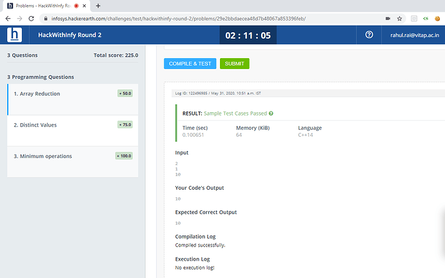Click the Execution Log heading
Viewport: 445px width, 278px height.
(192, 259)
